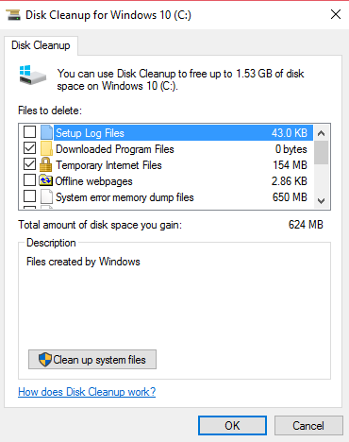Viewport: 349px width, 442px height.
Task: Click the System error memory dump file icon
Action: (46, 197)
